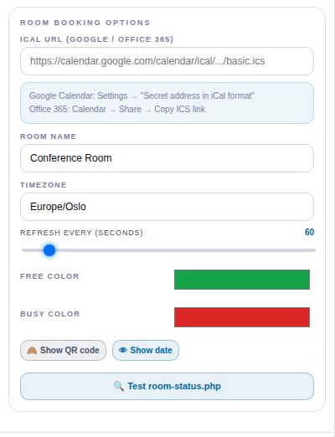The image size is (335, 437).
Task: Click the ROOM NAME label
Action: tap(48, 136)
